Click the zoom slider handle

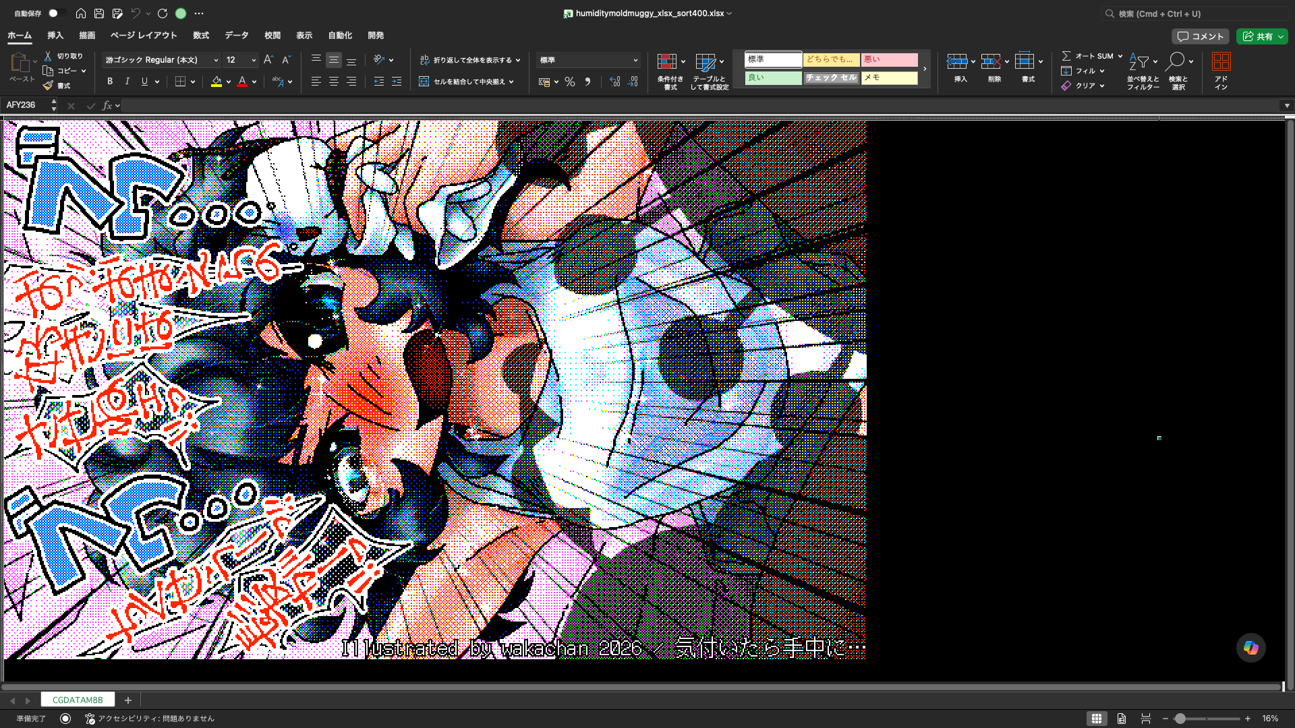(1180, 719)
